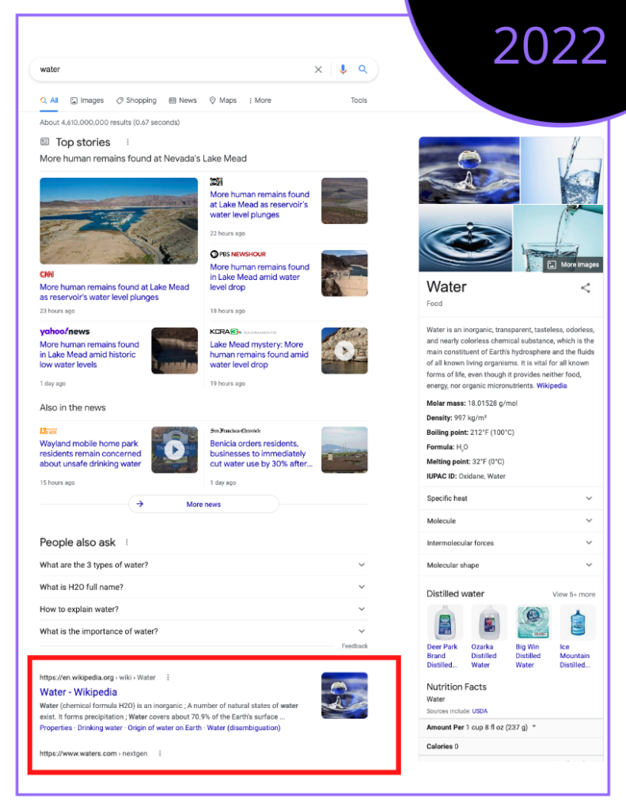This screenshot has width=626, height=810.
Task: Open the 'Water - Wikipedia' result title
Action: click(x=78, y=691)
